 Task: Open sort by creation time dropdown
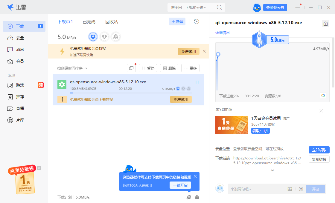[72, 68]
